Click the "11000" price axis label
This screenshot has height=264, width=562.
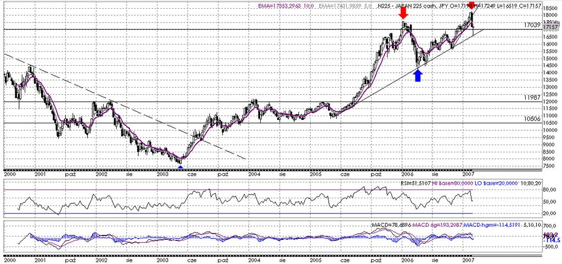pyautogui.click(x=550, y=116)
